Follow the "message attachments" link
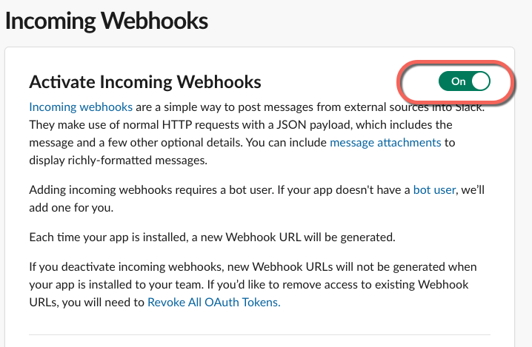The width and height of the screenshot is (532, 347). (x=385, y=142)
